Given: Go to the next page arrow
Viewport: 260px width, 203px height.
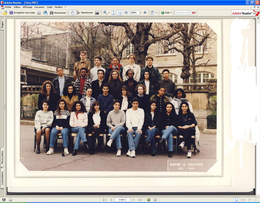Looking at the screenshot, I should (x=133, y=200).
